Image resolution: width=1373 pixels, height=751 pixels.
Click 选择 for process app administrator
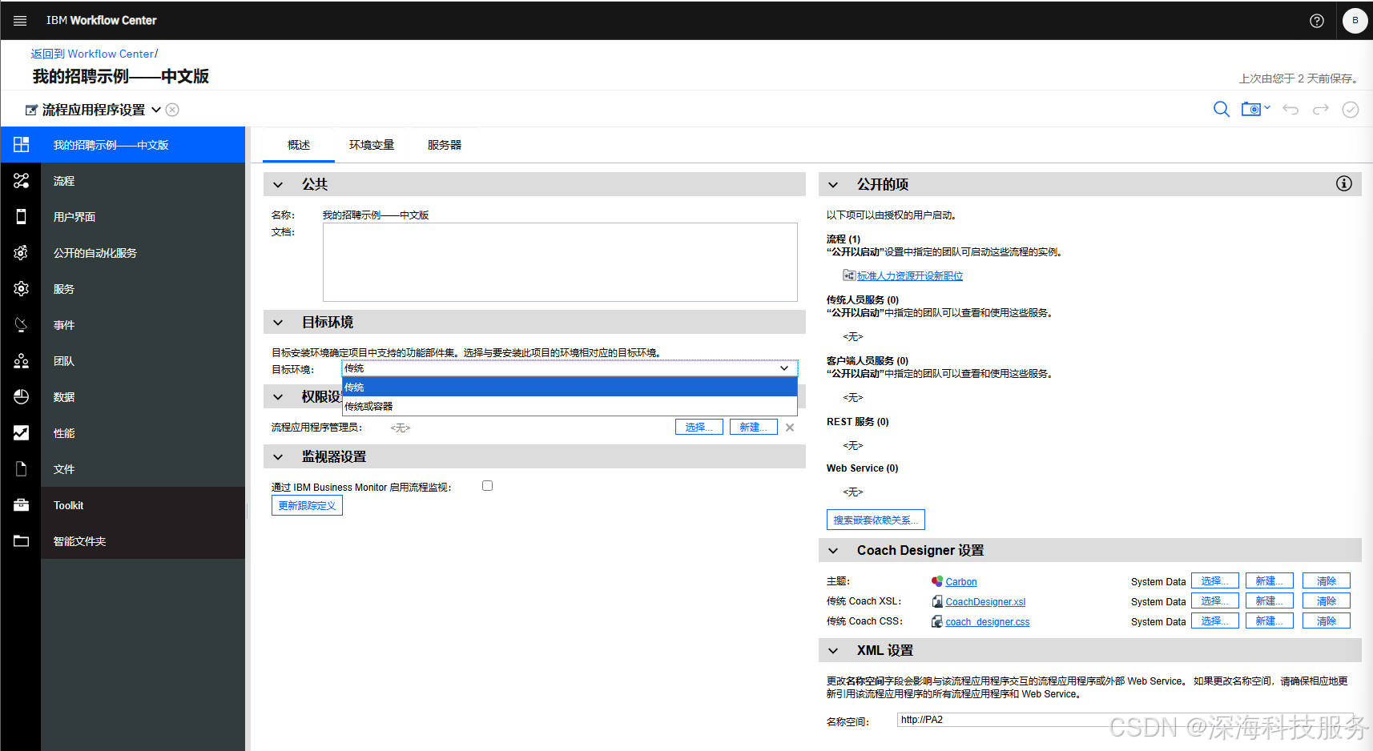[699, 427]
